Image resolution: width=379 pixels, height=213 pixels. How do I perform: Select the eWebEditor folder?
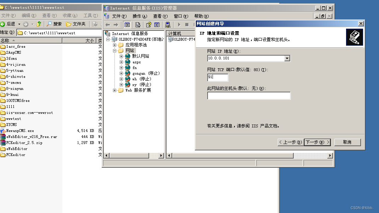(x=17, y=149)
